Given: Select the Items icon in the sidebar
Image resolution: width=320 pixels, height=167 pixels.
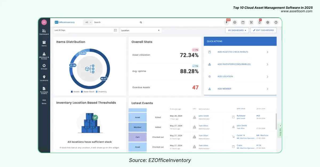Looking at the screenshot, I should click(44, 43).
